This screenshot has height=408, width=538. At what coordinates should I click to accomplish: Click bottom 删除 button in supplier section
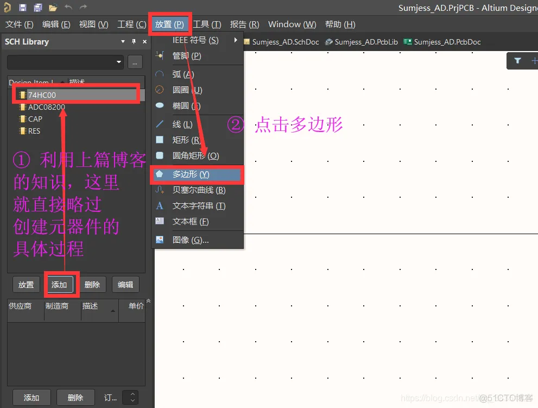tap(75, 398)
